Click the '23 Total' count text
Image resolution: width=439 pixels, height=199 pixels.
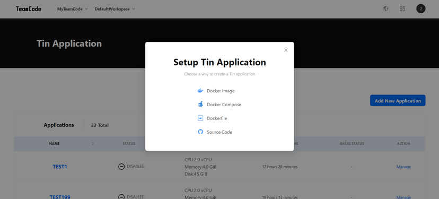pos(100,125)
